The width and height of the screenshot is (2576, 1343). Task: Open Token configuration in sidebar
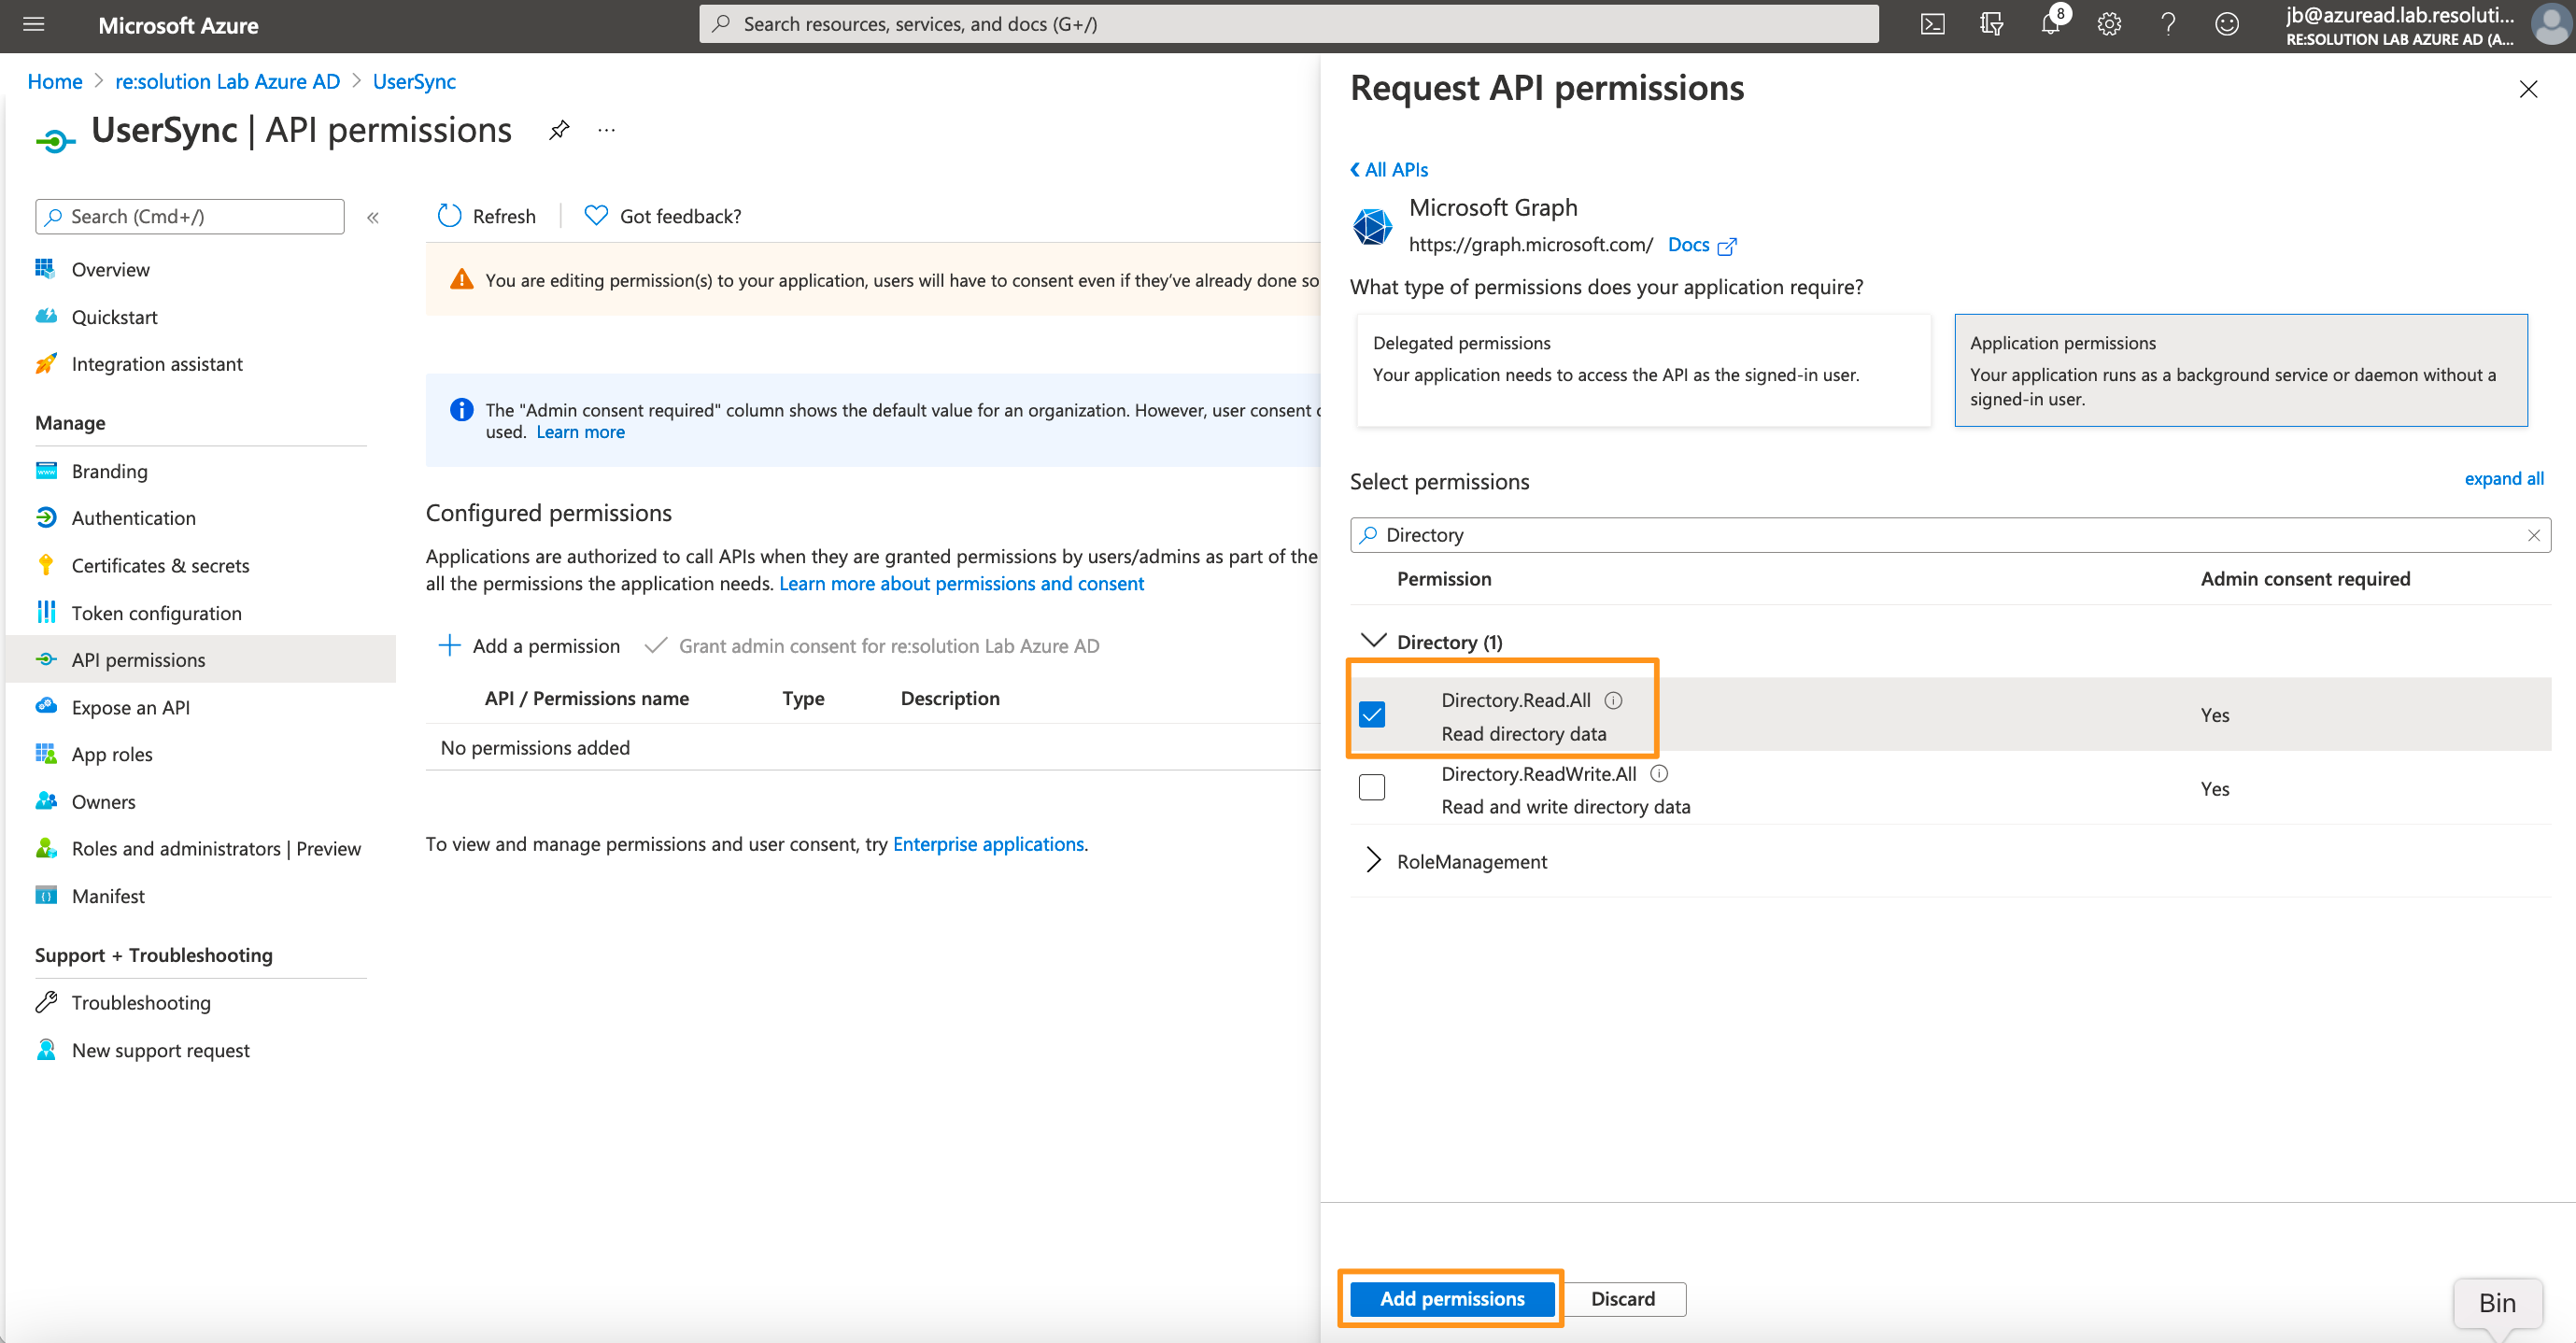(x=157, y=613)
